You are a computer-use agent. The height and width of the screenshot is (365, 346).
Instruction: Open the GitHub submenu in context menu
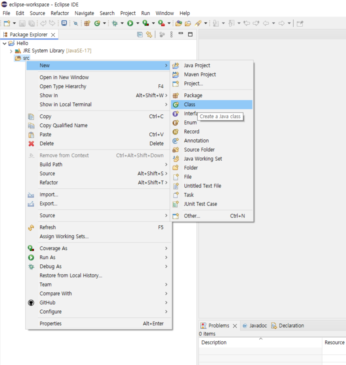[x=99, y=303]
